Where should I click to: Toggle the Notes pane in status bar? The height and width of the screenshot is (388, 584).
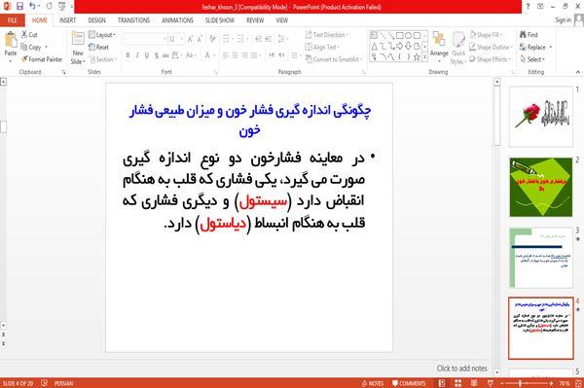(x=373, y=383)
